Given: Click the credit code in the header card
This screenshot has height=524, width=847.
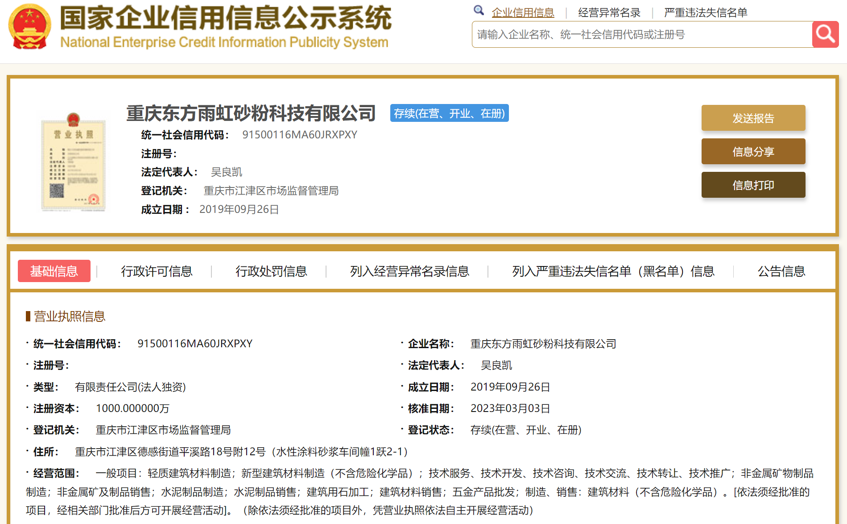Looking at the screenshot, I should point(300,135).
